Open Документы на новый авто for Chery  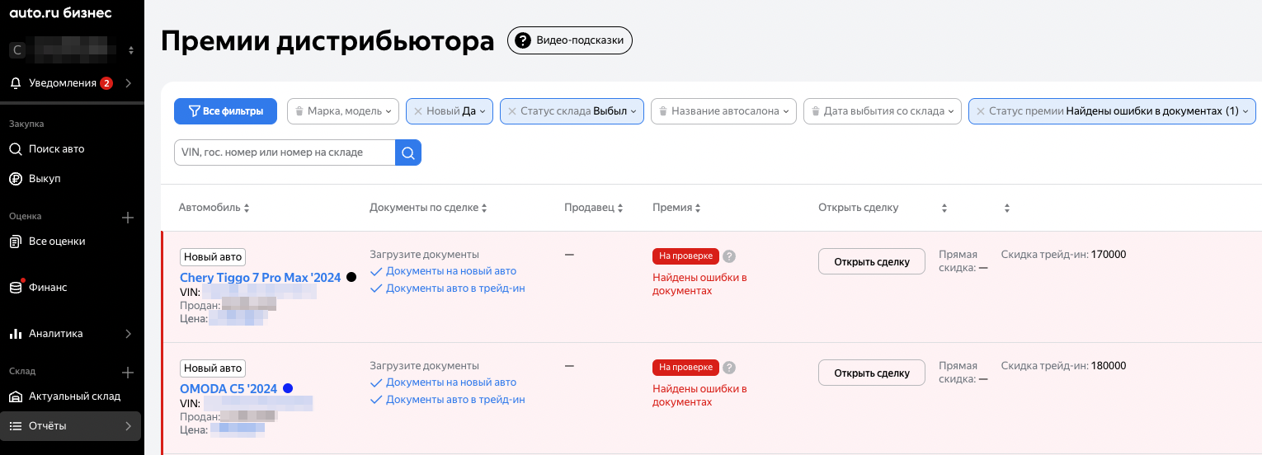[451, 271]
